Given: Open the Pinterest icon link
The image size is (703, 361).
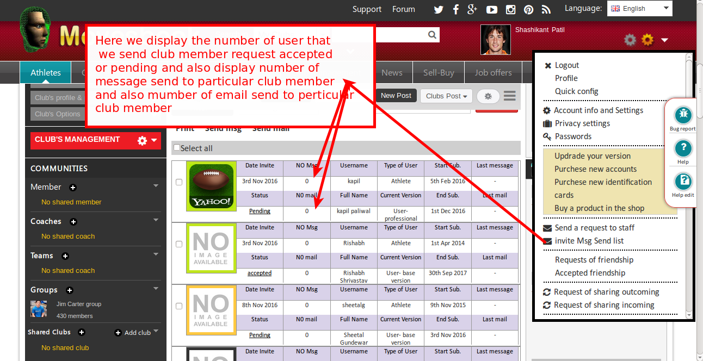Looking at the screenshot, I should point(528,9).
